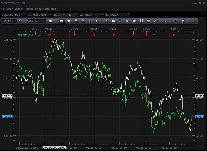Expand arrow next to remove instrument icon

pyautogui.click(x=25, y=21)
